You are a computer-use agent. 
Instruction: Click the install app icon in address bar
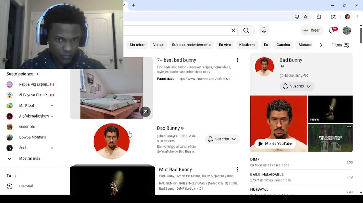coord(297,17)
